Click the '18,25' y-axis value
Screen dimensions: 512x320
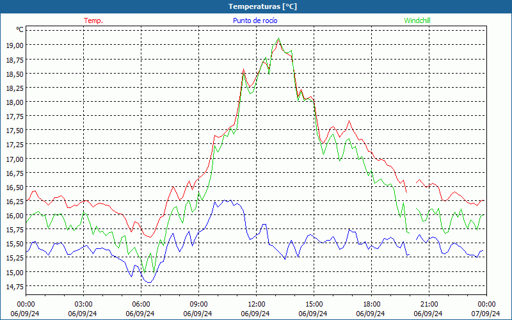click(x=15, y=88)
